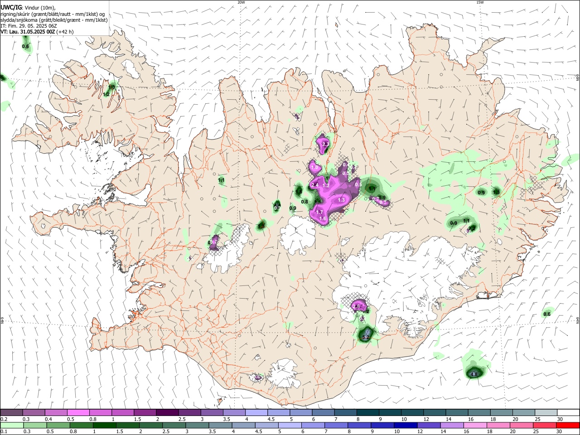Click the 20W longitude label
Image resolution: width=580 pixels, height=435 pixels.
pos(241,2)
